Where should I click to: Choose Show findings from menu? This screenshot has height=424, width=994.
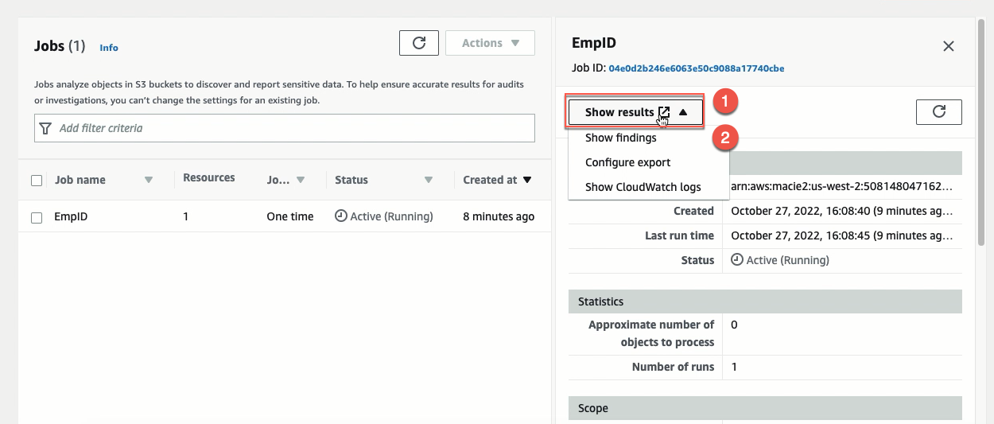(x=621, y=138)
